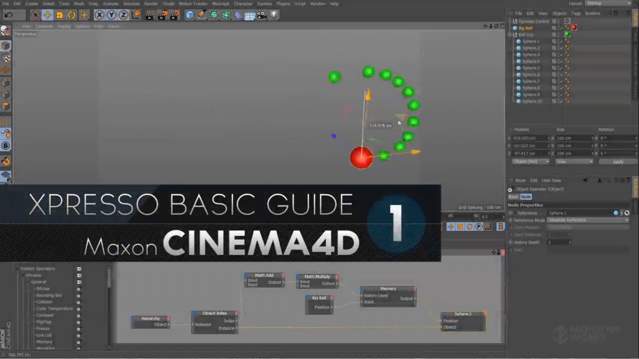This screenshot has width=639, height=359.
Task: Add a Floor environment object
Action: pyautogui.click(x=250, y=15)
